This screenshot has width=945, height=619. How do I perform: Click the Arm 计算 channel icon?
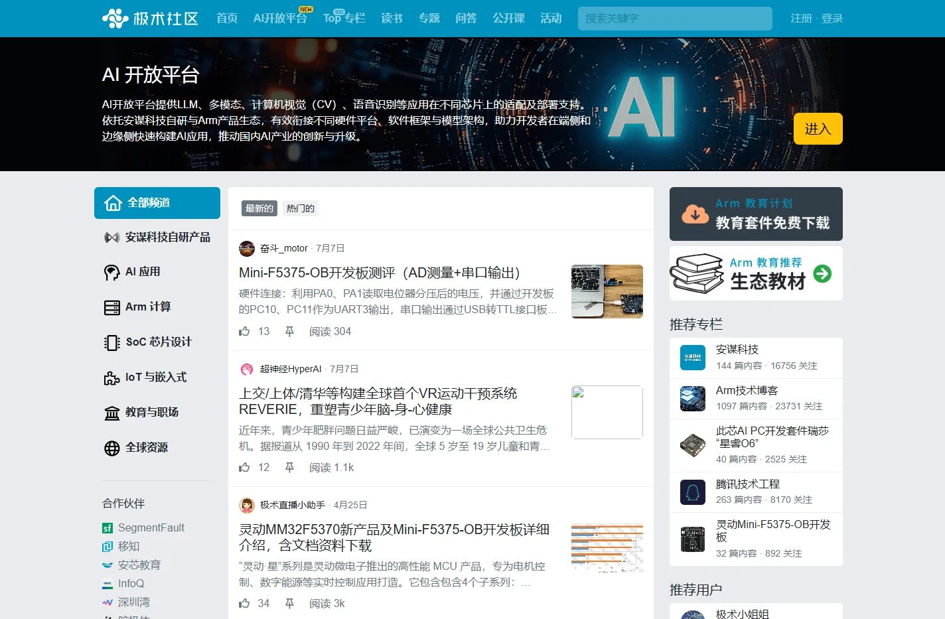pyautogui.click(x=112, y=307)
